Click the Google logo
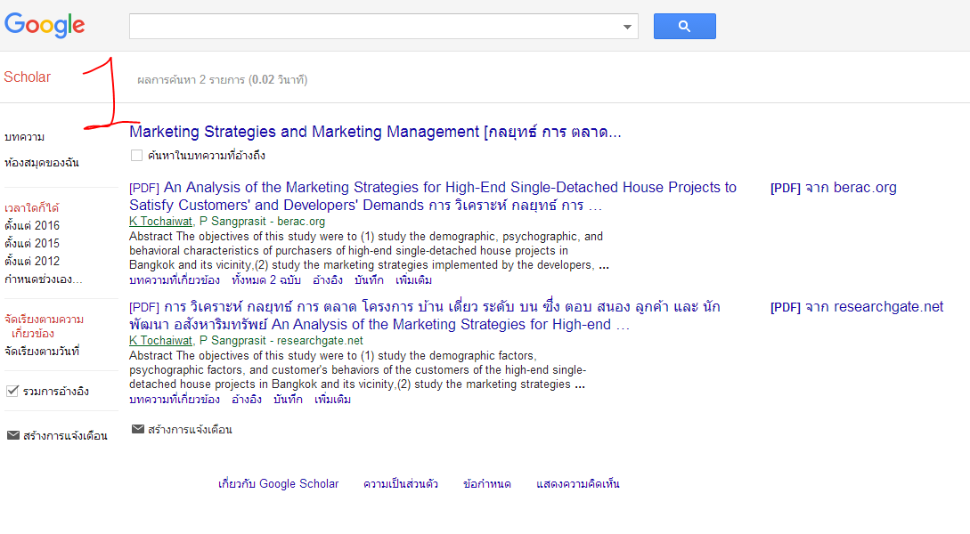Viewport: 970px width, 534px height. (45, 25)
